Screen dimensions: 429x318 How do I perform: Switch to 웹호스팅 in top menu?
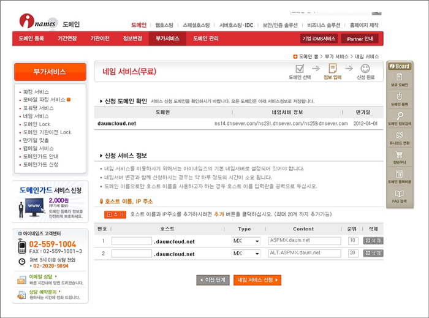coord(164,25)
